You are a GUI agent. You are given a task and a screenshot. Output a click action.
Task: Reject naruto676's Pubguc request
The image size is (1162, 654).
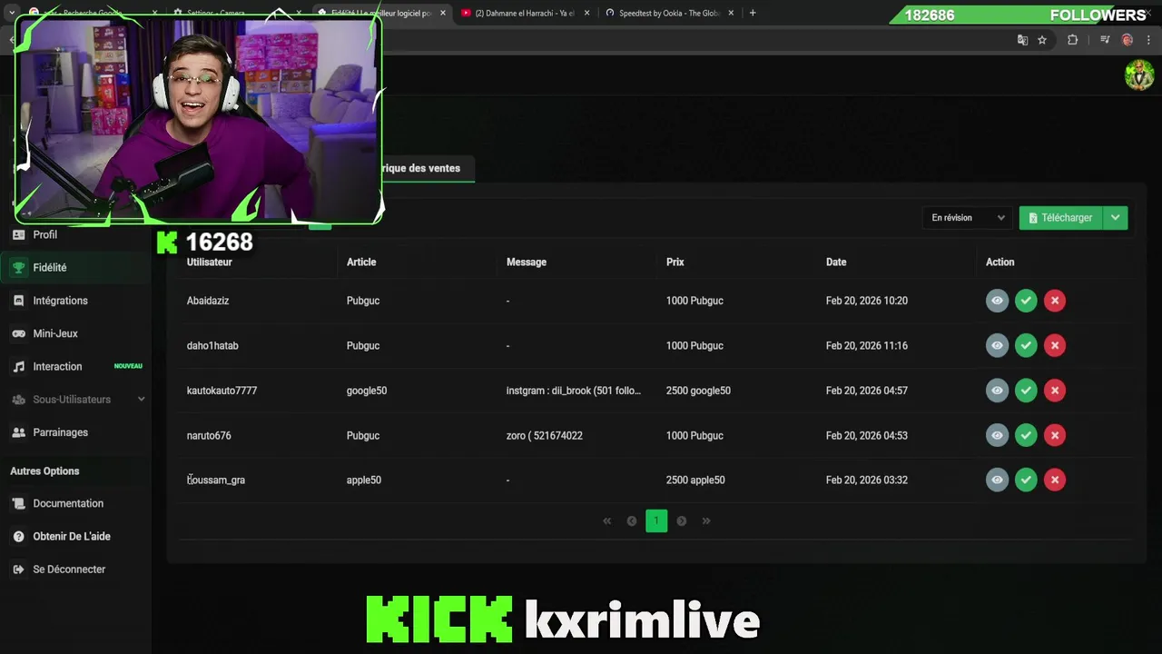coord(1055,435)
